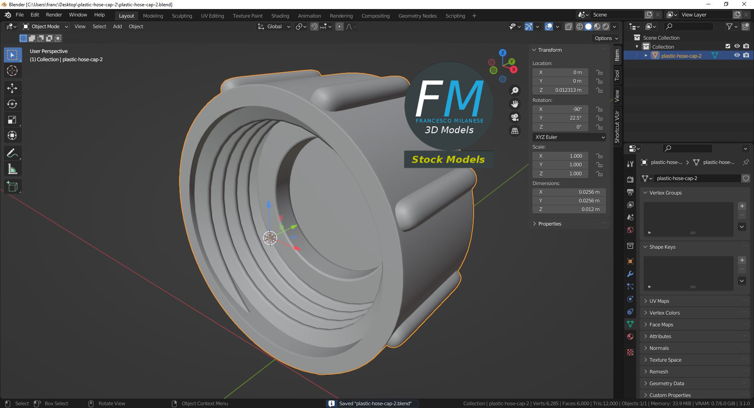This screenshot has width=754, height=408.
Task: Open the XYZ Euler rotation mode dropdown
Action: pos(569,137)
